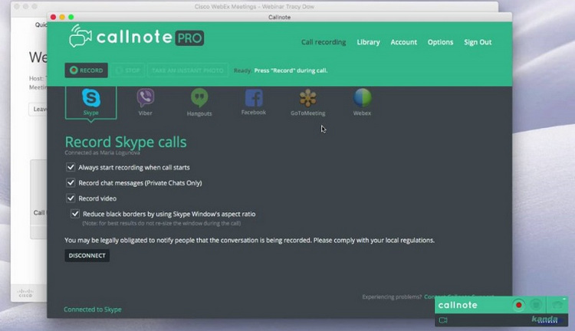Click the stop icon in mini widget

[536, 305]
